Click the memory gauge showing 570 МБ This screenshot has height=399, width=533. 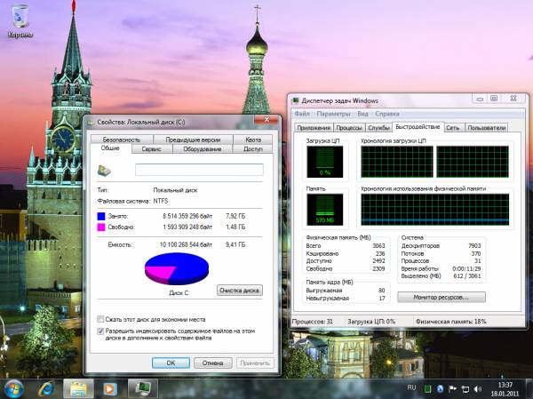[324, 210]
